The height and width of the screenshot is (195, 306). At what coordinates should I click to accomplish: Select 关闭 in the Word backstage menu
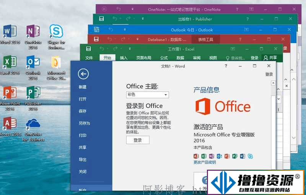point(83,172)
